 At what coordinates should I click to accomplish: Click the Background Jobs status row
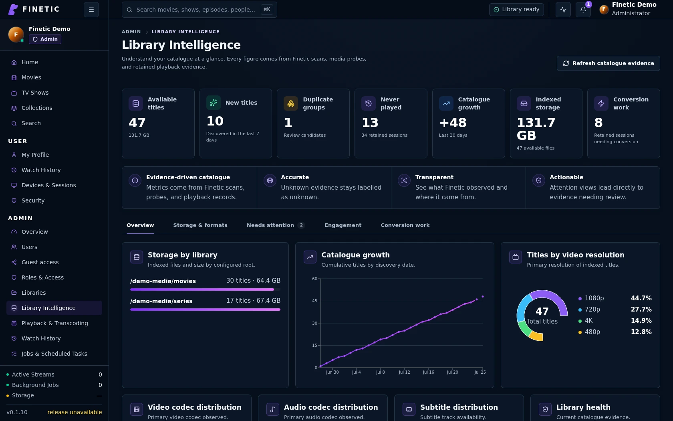point(54,385)
